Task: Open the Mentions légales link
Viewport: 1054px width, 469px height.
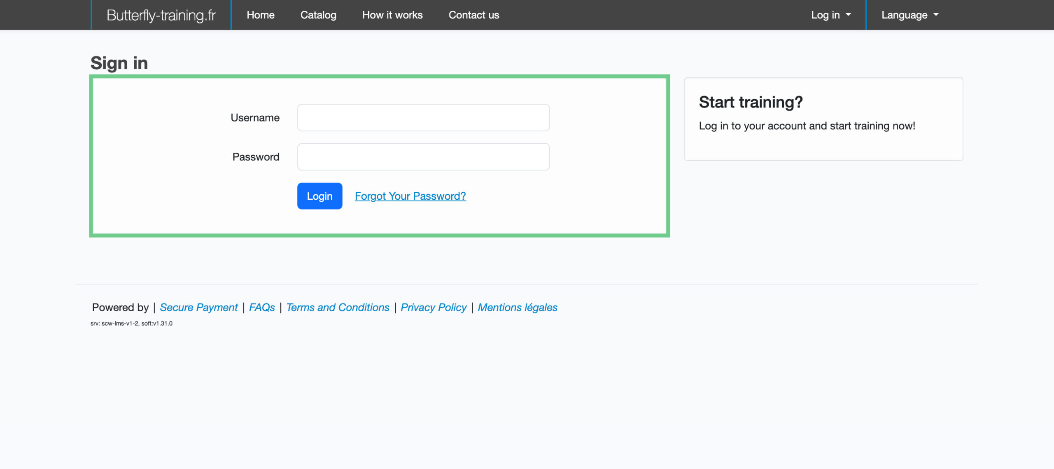Action: tap(517, 308)
